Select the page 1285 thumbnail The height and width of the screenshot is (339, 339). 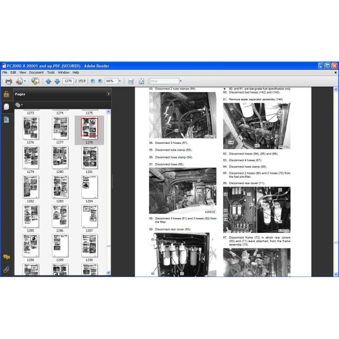[31, 216]
